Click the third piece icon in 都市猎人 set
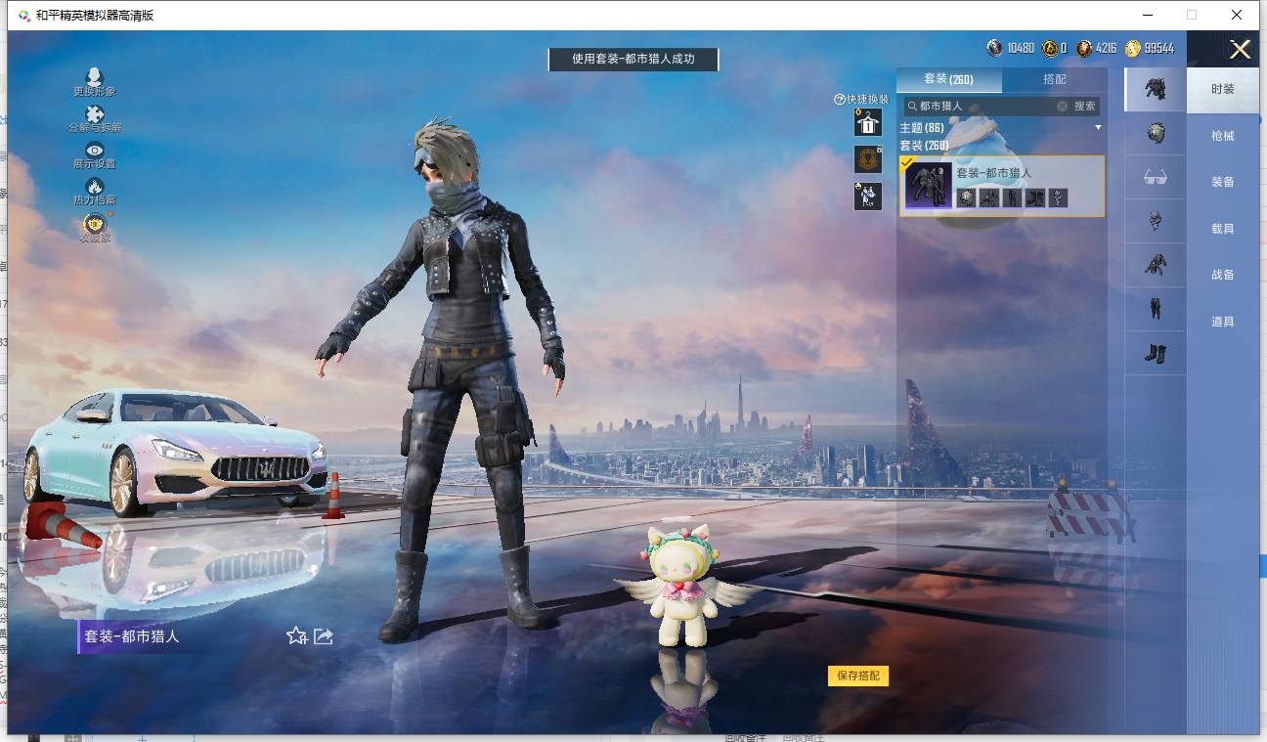 (x=1013, y=197)
